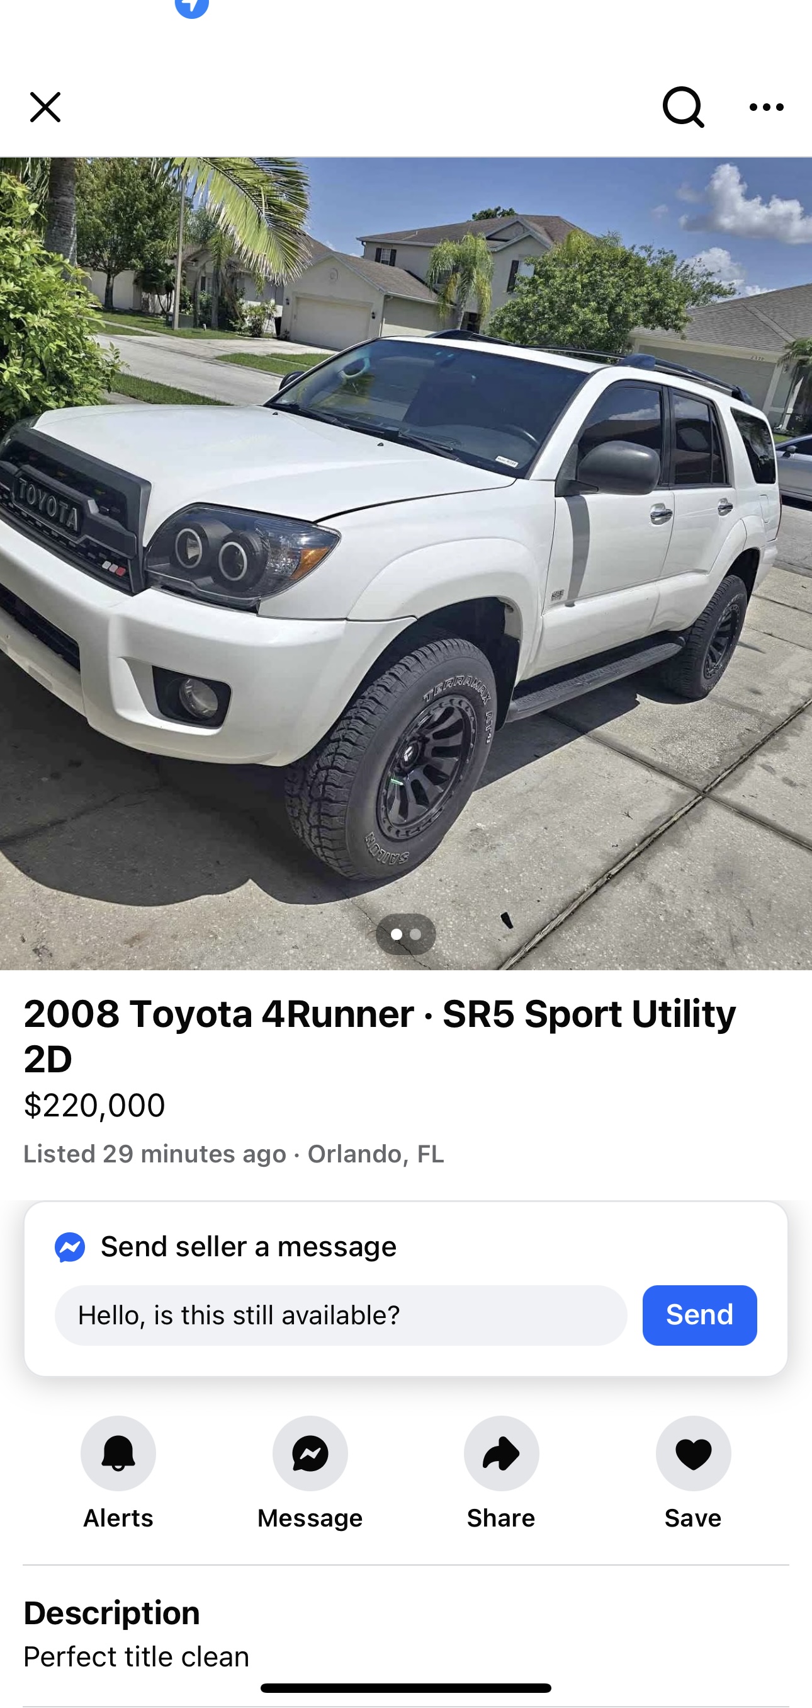Open the three-dot more options menu
The height and width of the screenshot is (1708, 812).
(766, 106)
